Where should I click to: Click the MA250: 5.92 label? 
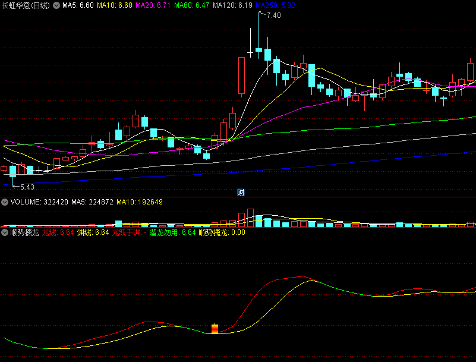point(275,5)
